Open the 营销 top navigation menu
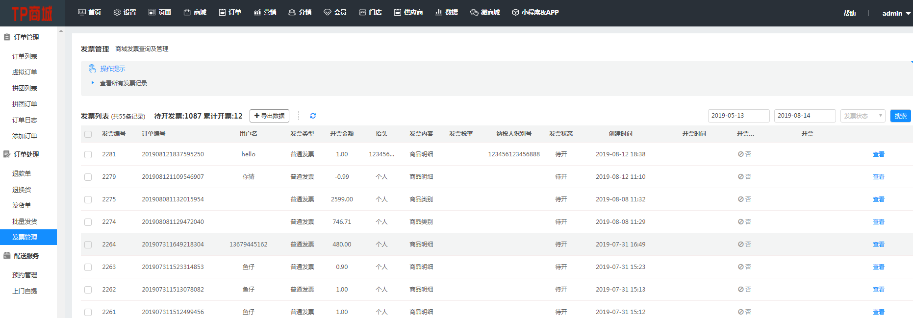The height and width of the screenshot is (318, 913). coord(265,12)
